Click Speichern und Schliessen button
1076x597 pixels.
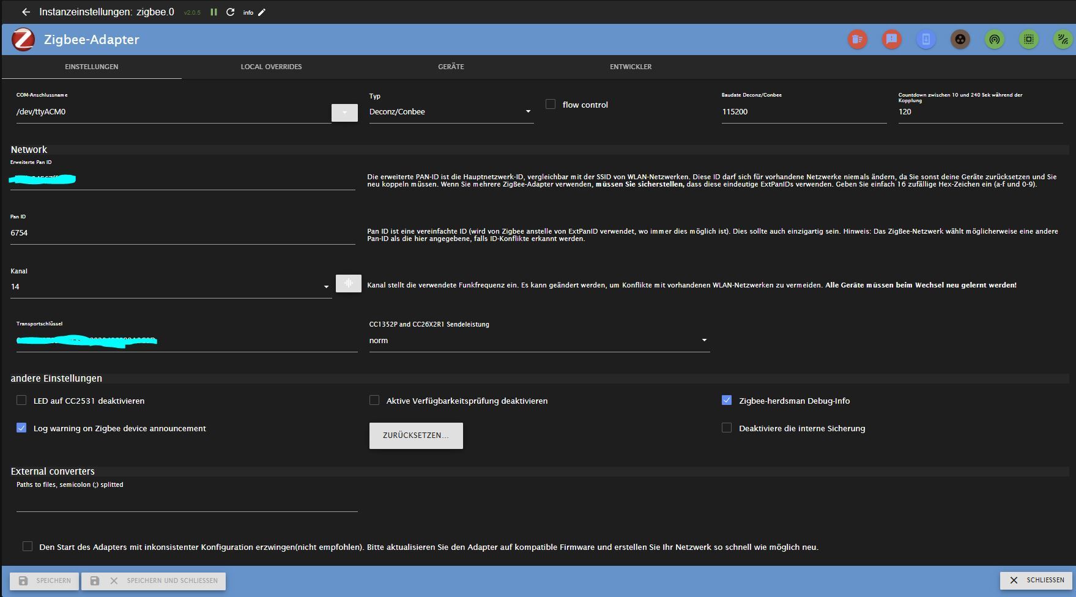[154, 580]
